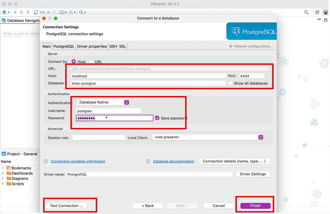Click the Bookmarks folder icon
This screenshot has height=214, width=330.
tap(9, 168)
